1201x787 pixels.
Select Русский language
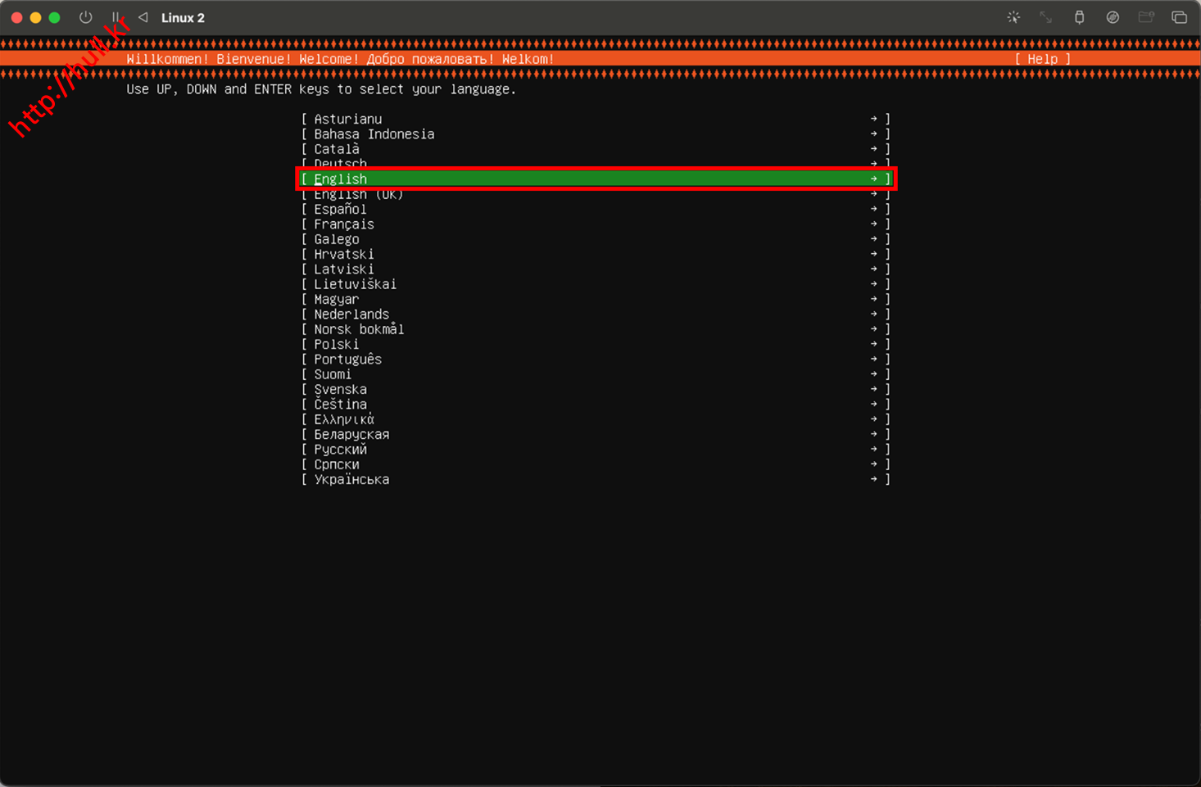(596, 450)
